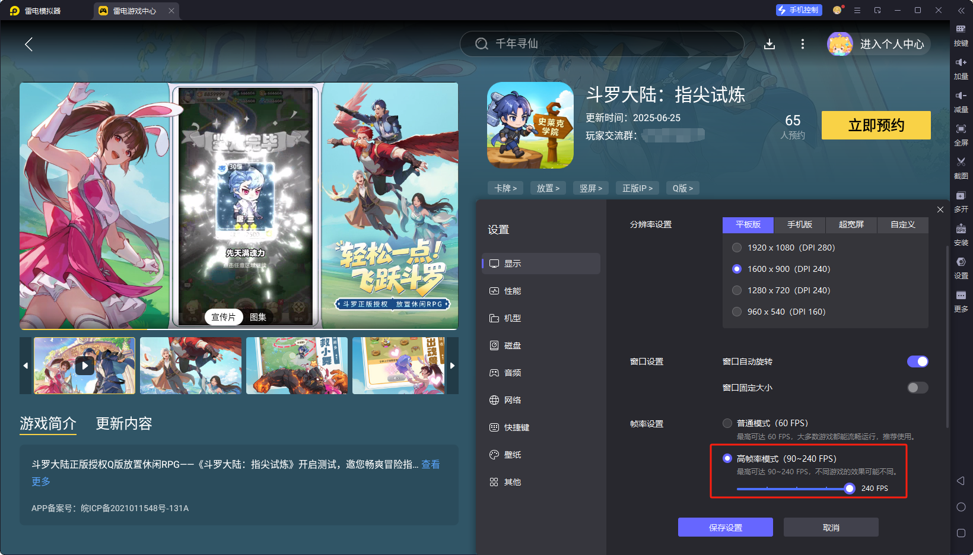
Task: Enter fullscreen via 全屏 sidebar icon
Action: (x=961, y=135)
